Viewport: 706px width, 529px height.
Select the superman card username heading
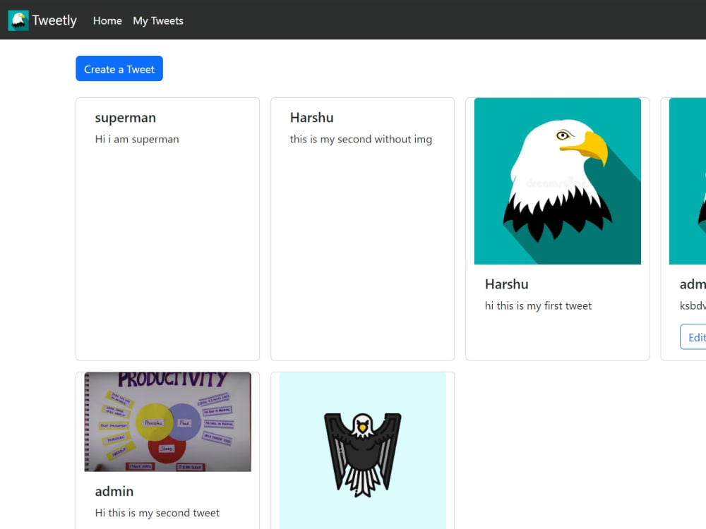[125, 118]
